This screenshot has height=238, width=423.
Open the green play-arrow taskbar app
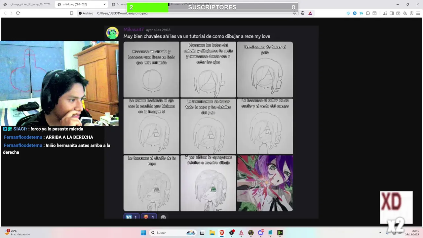pyautogui.click(x=280, y=233)
